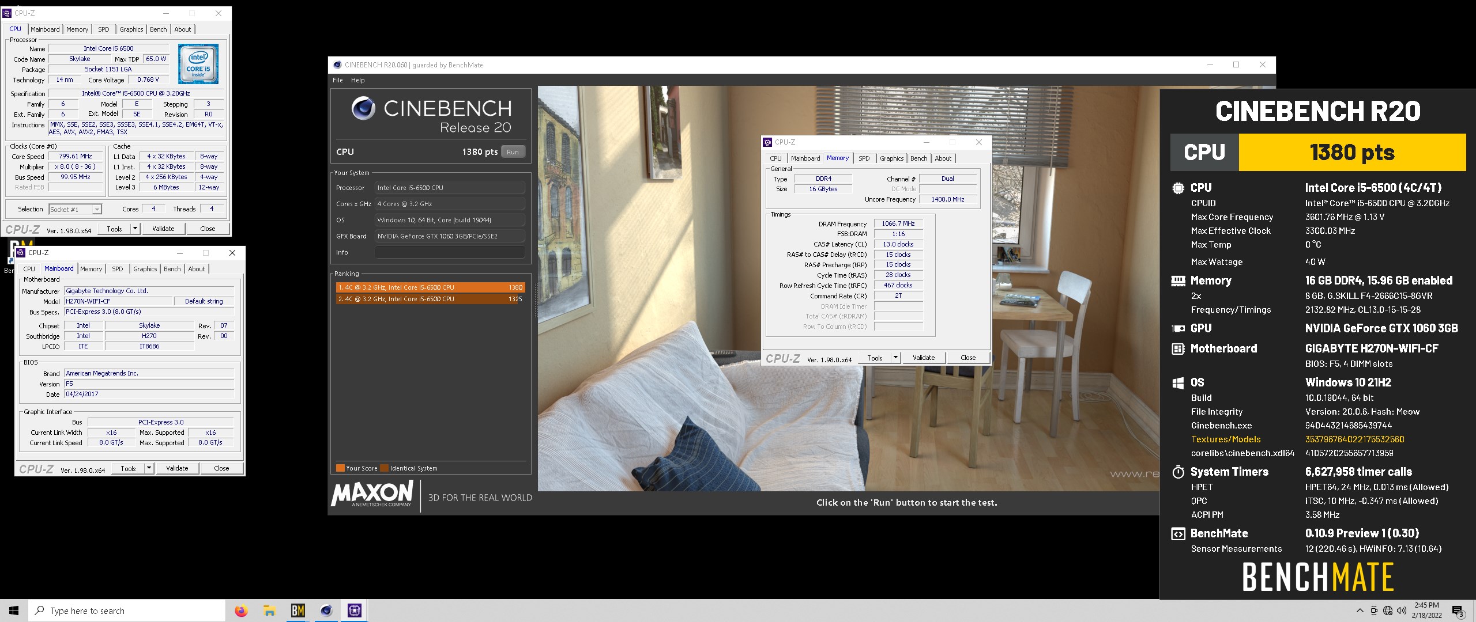Image resolution: width=1476 pixels, height=622 pixels.
Task: Click the BenchMate Memory icon
Action: click(1178, 280)
